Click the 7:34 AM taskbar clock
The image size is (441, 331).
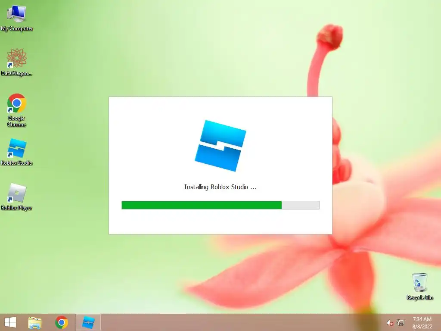coord(422,319)
